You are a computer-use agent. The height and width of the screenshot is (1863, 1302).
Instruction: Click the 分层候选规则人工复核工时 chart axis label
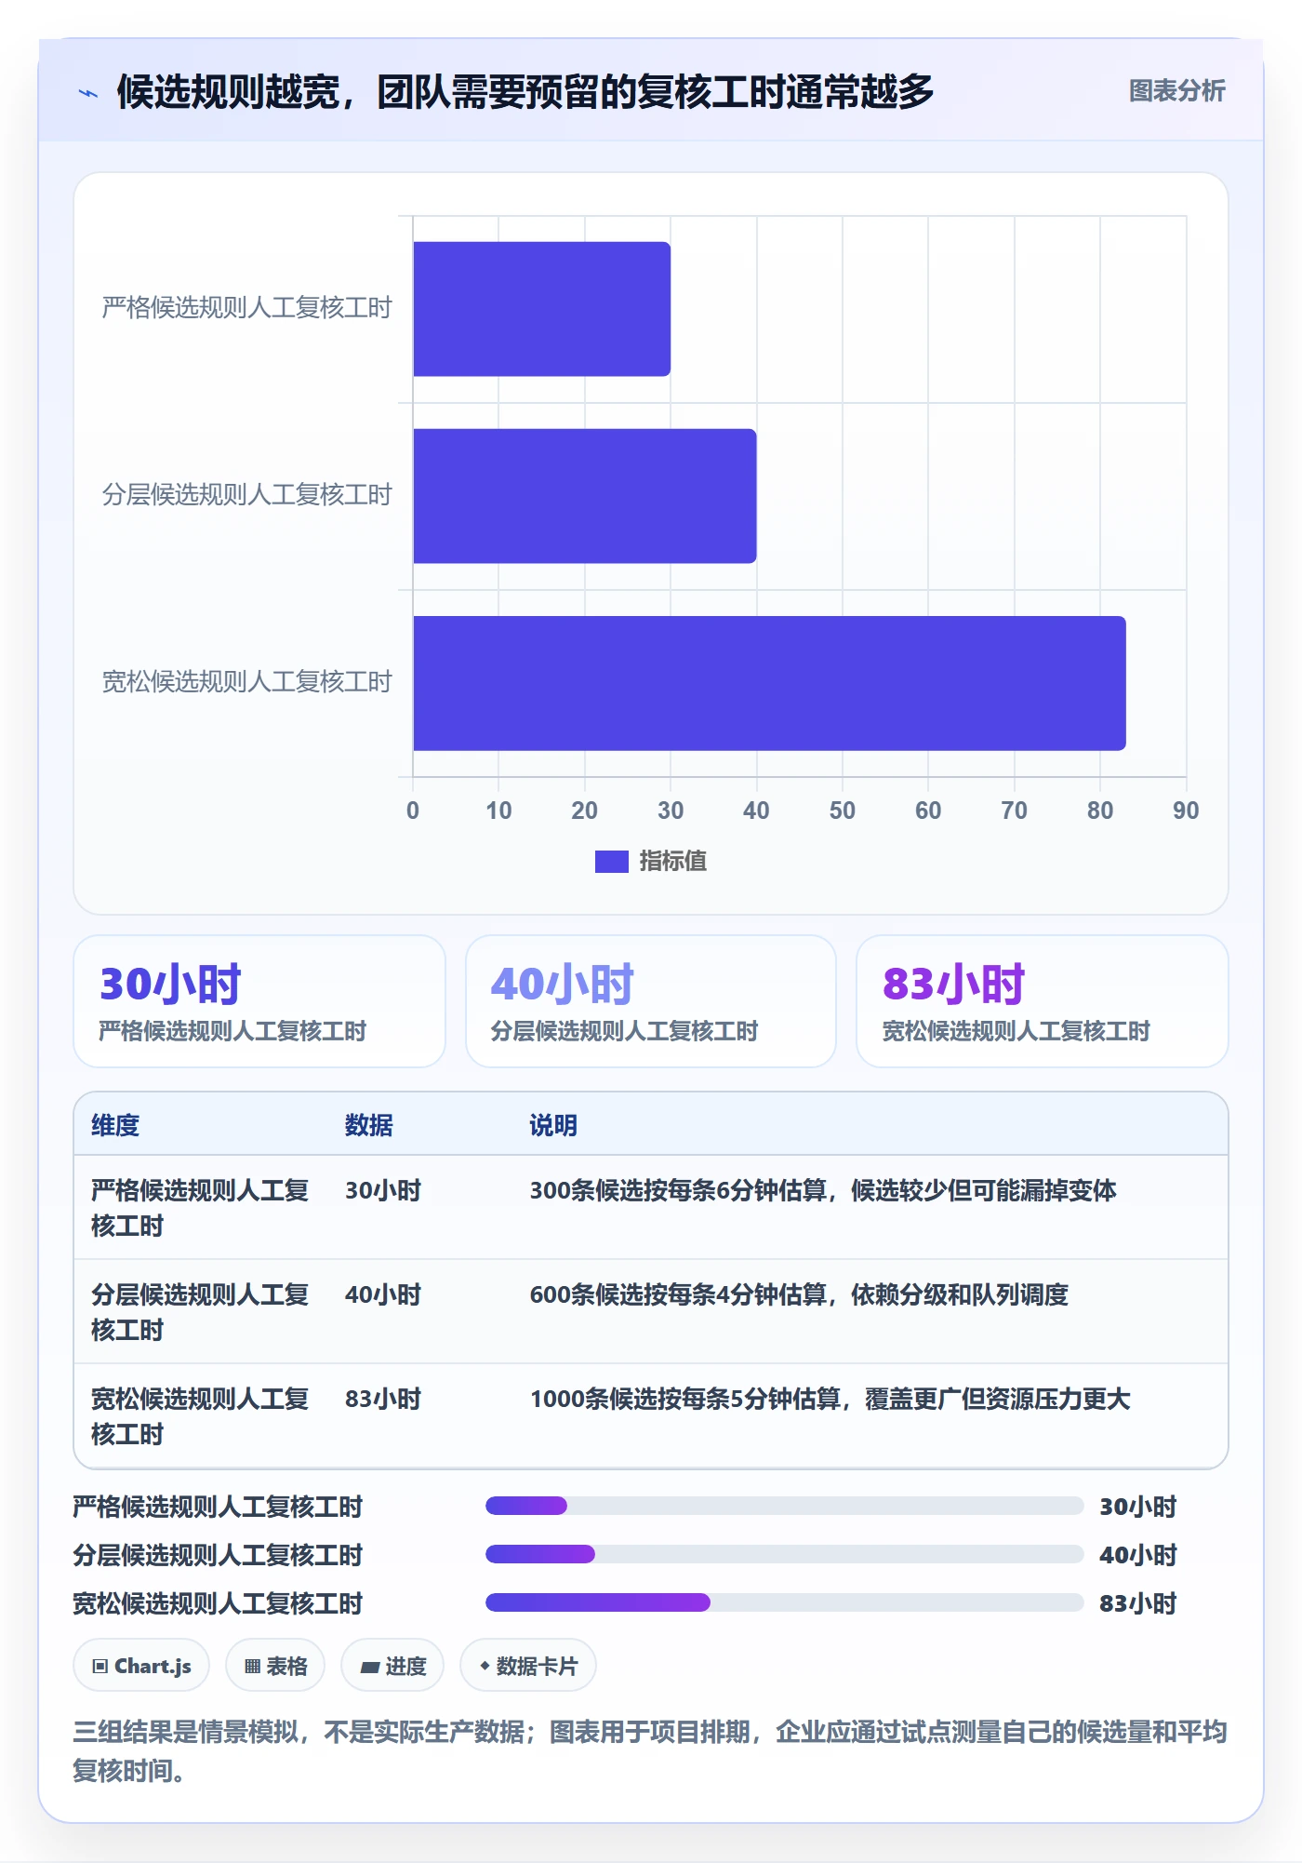[x=247, y=495]
